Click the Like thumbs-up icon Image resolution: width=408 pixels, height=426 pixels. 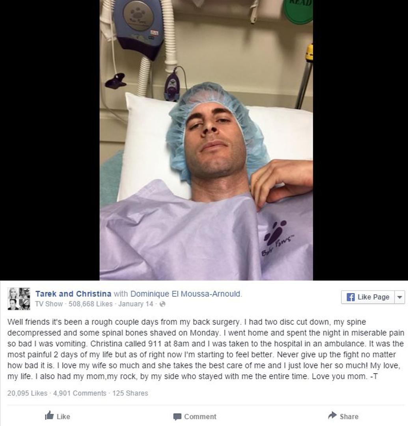tap(49, 415)
